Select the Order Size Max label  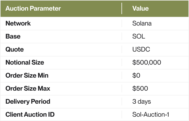coord(28,88)
